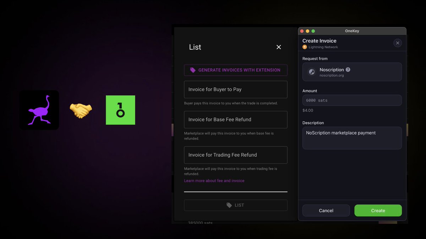This screenshot has width=426, height=239.
Task: Click the tag icon inside the LIST button
Action: click(x=229, y=205)
